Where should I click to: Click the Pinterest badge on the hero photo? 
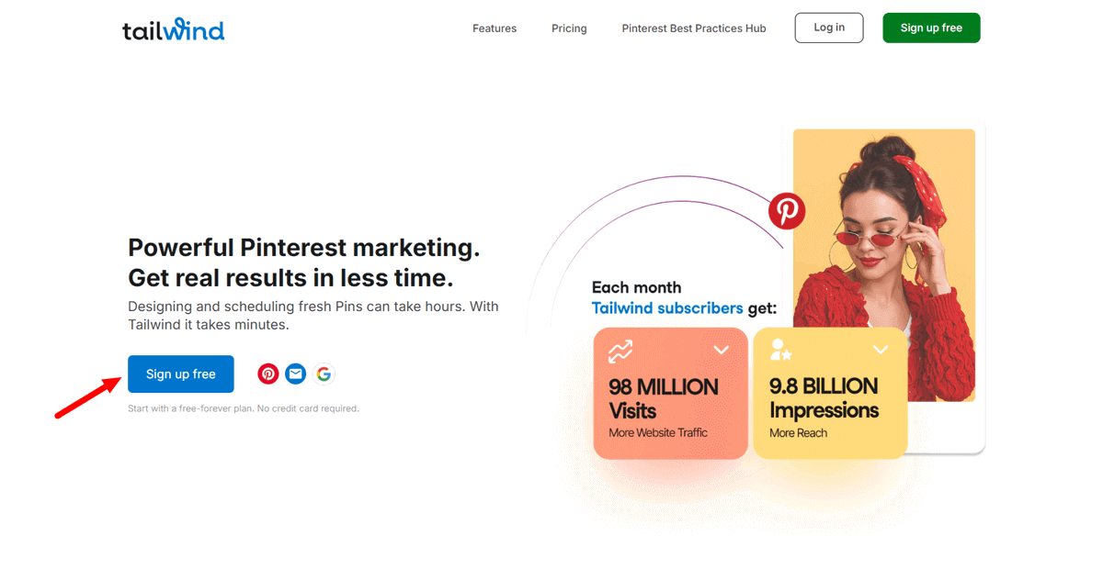click(787, 210)
